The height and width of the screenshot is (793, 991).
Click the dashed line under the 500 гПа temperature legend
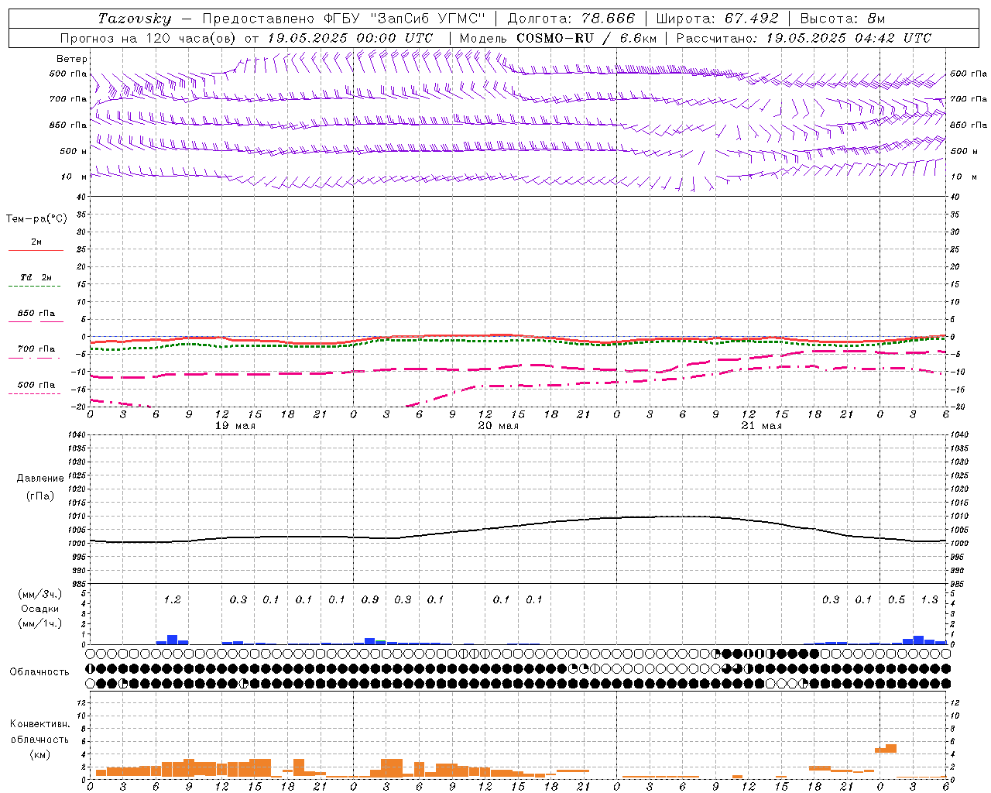[x=35, y=393]
